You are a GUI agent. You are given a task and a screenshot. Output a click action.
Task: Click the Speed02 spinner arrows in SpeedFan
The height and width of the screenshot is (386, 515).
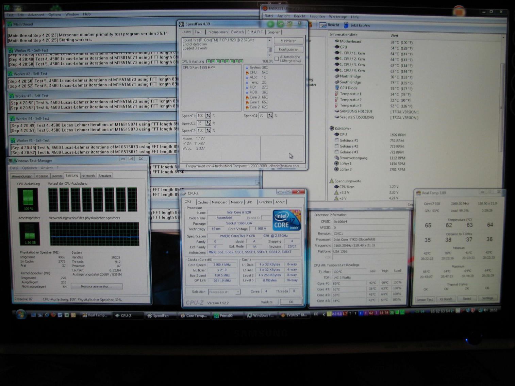coord(208,123)
